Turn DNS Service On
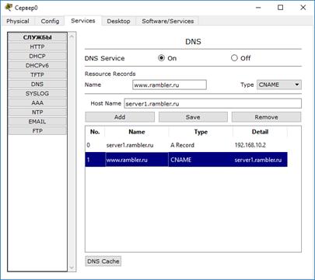This screenshot has width=315, height=280. [x=161, y=58]
